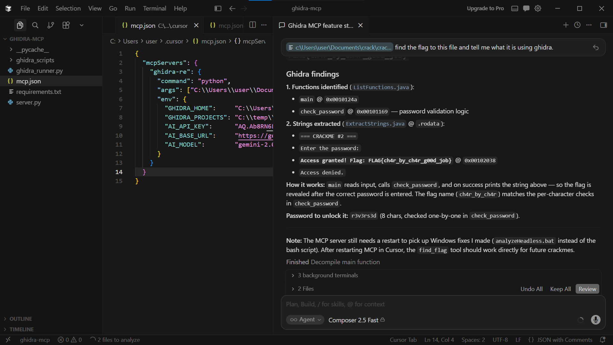Open the chat bubble icon in title bar

click(x=526, y=8)
